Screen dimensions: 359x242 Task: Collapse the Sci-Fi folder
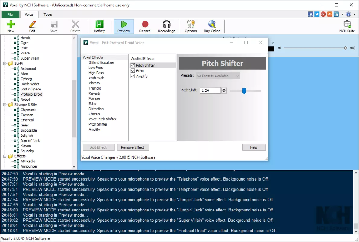(5, 64)
